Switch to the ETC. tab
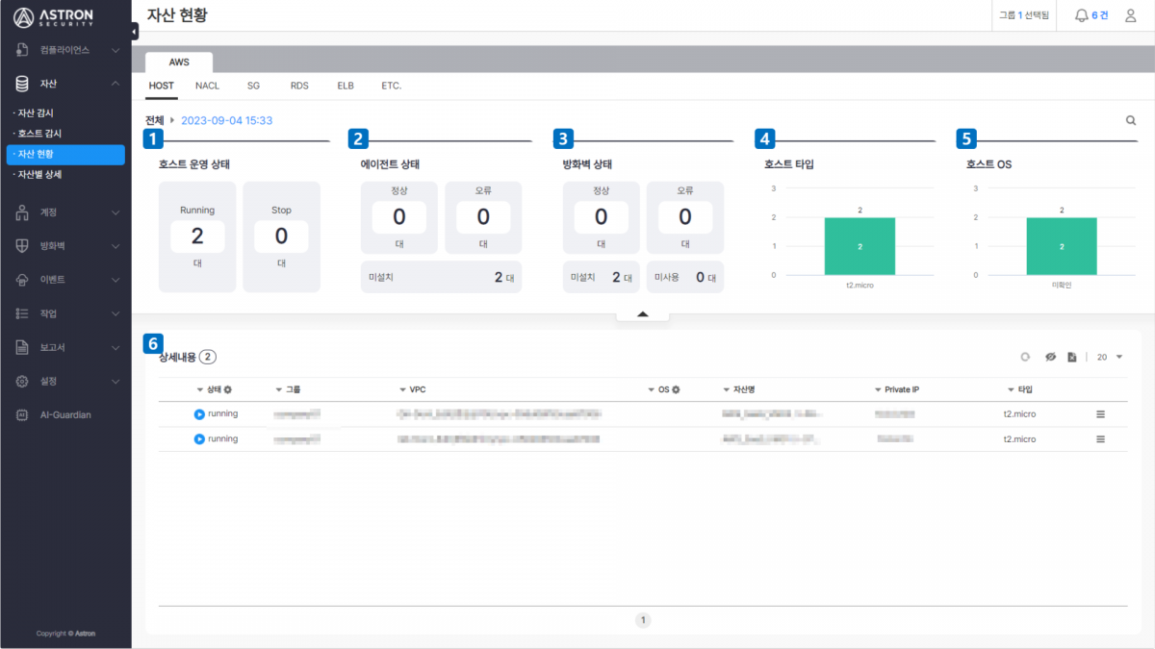The width and height of the screenshot is (1155, 649). pos(391,86)
